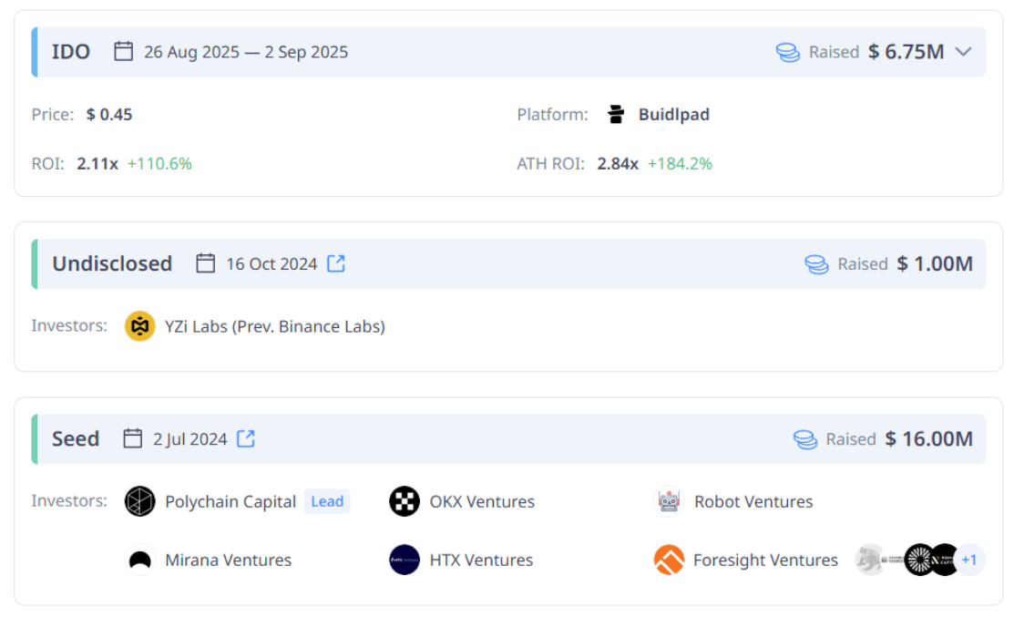
Task: Open Foresight Ventures investor page
Action: point(765,560)
